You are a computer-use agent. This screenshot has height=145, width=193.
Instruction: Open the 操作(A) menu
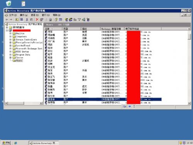pos(24,15)
